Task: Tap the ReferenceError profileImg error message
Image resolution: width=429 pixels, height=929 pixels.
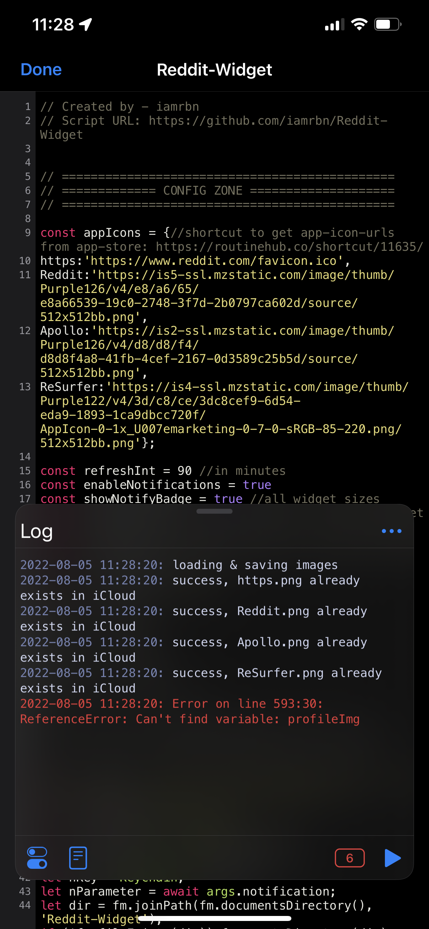Action: [x=190, y=711]
